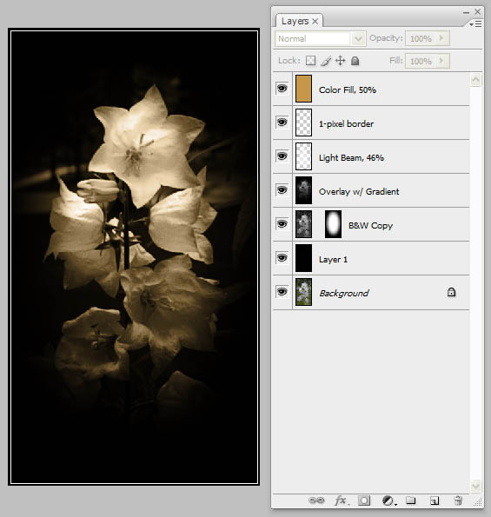Click scroll up arrow in Layers panel

(476, 80)
